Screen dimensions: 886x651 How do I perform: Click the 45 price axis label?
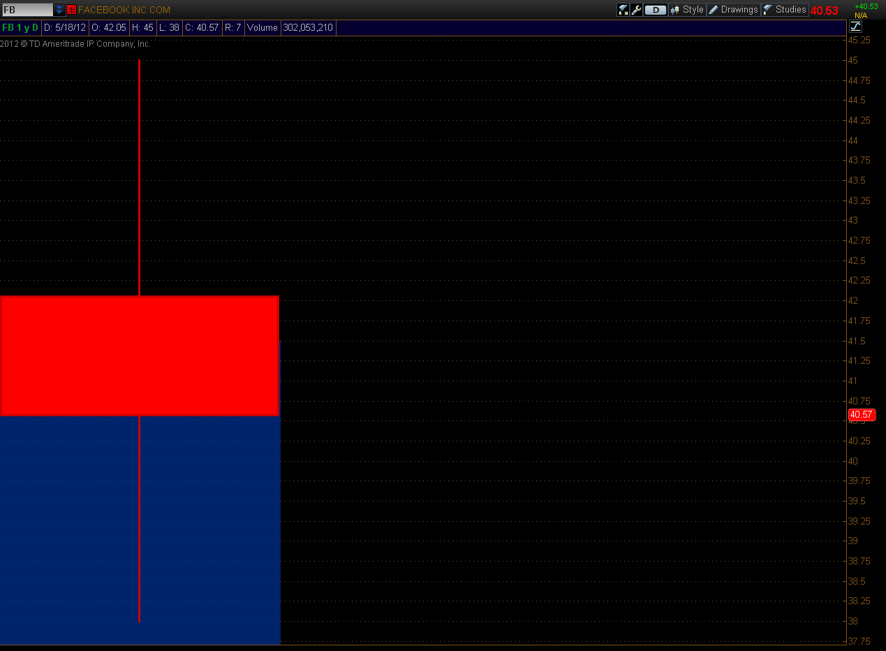pos(852,60)
